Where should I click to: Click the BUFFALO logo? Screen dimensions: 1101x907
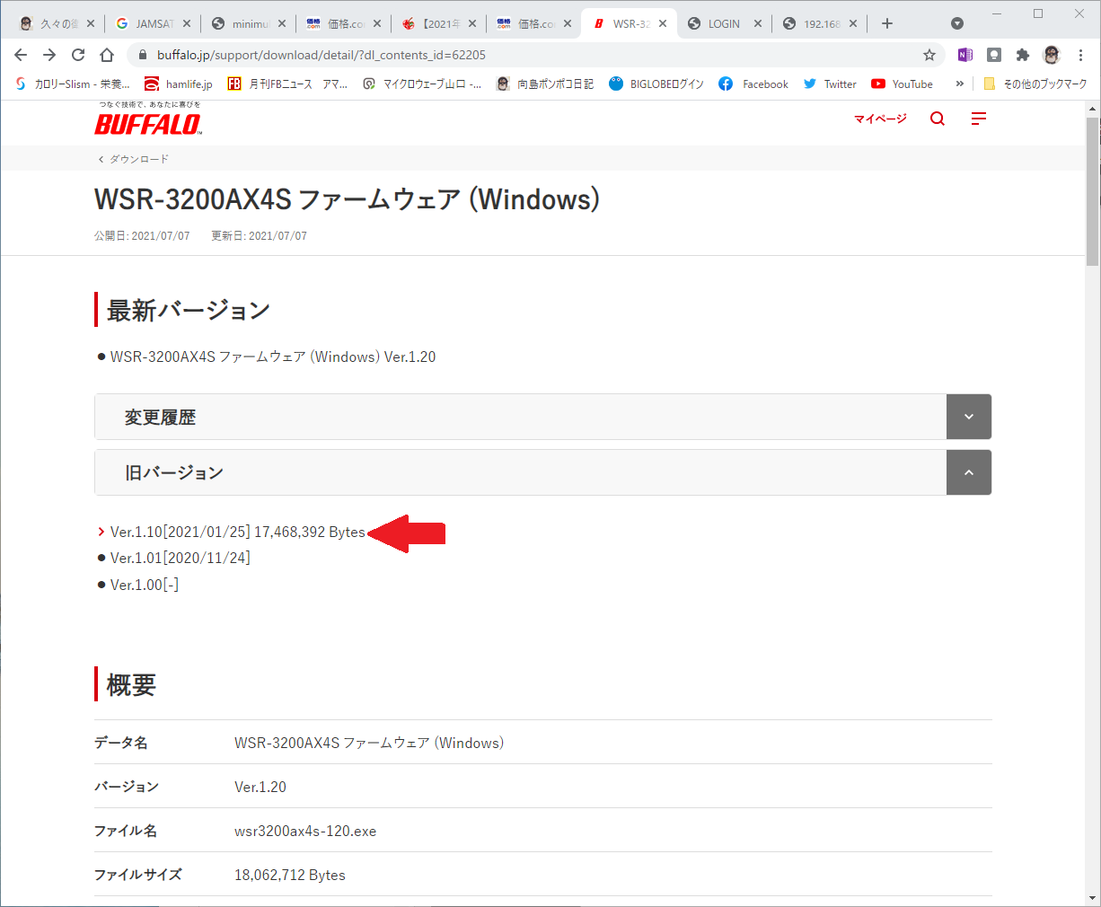point(148,119)
